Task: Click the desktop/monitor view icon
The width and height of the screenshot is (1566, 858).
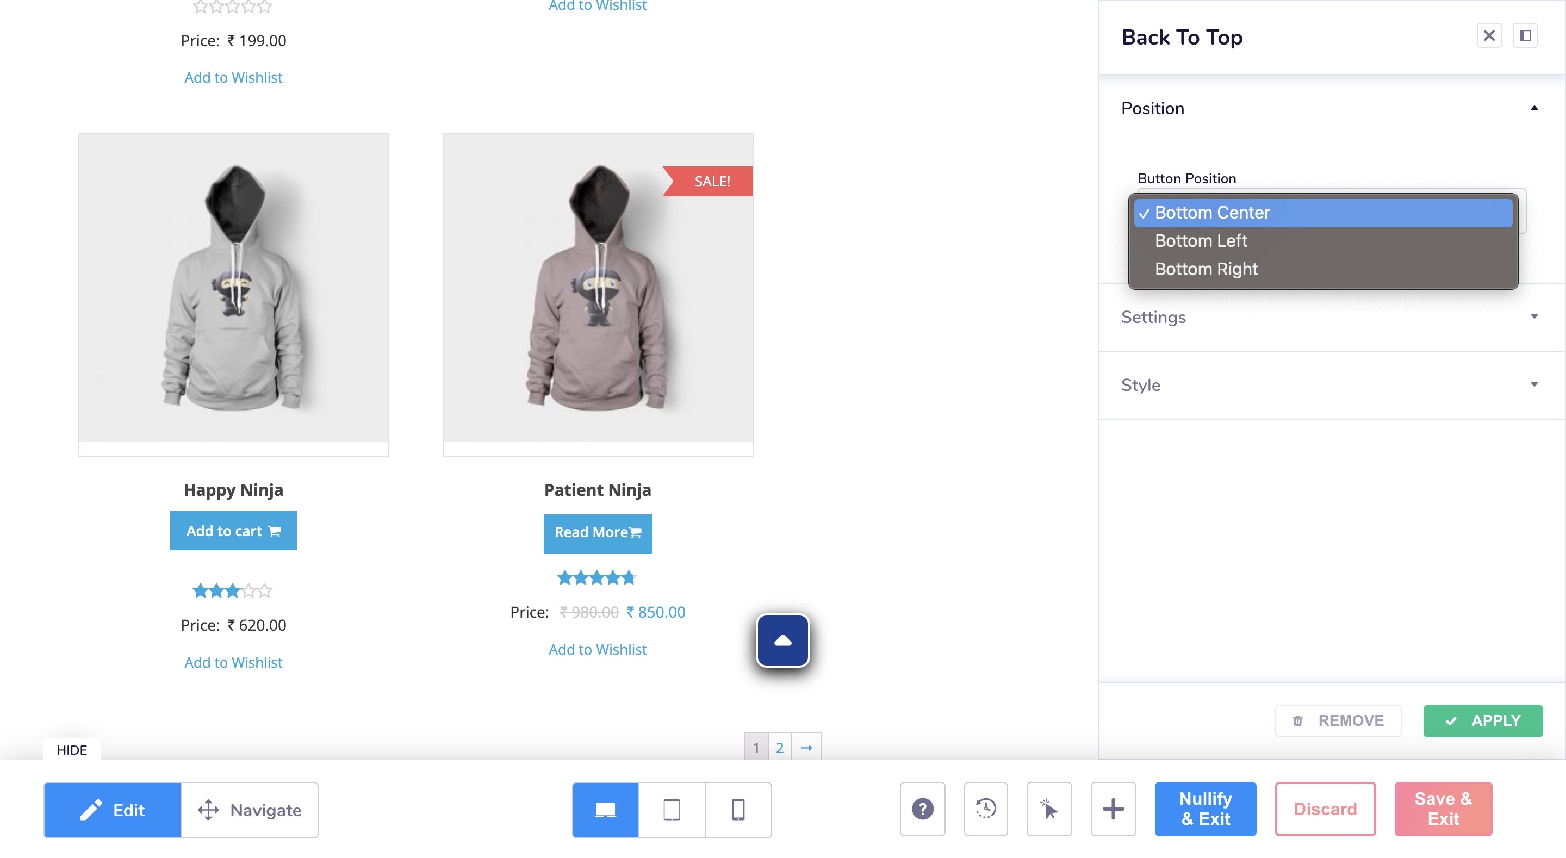Action: 606,809
